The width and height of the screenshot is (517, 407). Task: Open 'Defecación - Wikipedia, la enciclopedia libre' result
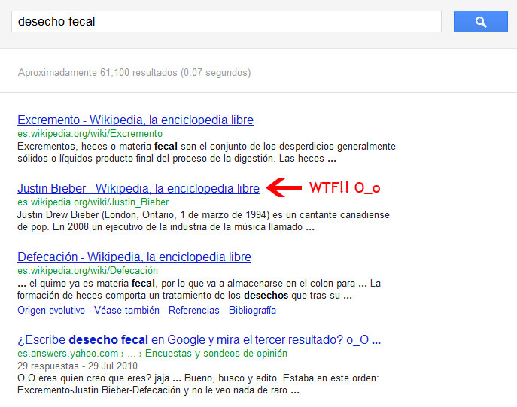(134, 257)
